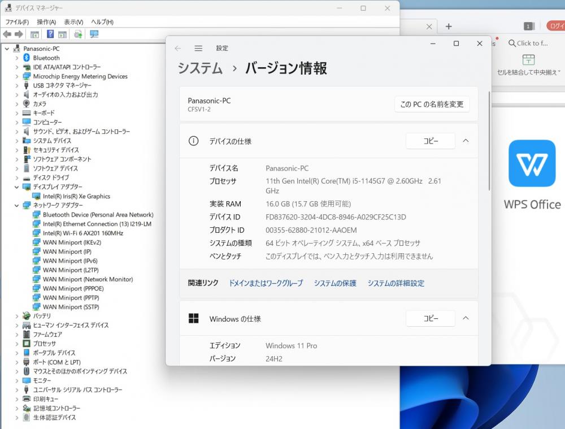
Task: Expand the USB connector manager node
Action: (x=16, y=85)
